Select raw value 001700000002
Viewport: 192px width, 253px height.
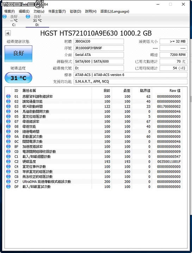click(x=169, y=107)
